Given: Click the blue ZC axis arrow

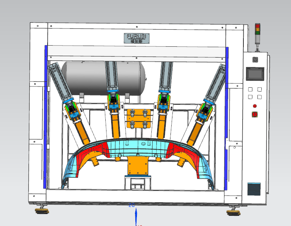Looking at the screenshot, I should pyautogui.click(x=136, y=215).
